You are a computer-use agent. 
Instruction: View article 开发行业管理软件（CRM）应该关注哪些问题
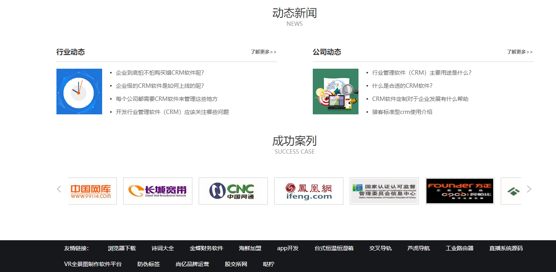[x=172, y=112]
